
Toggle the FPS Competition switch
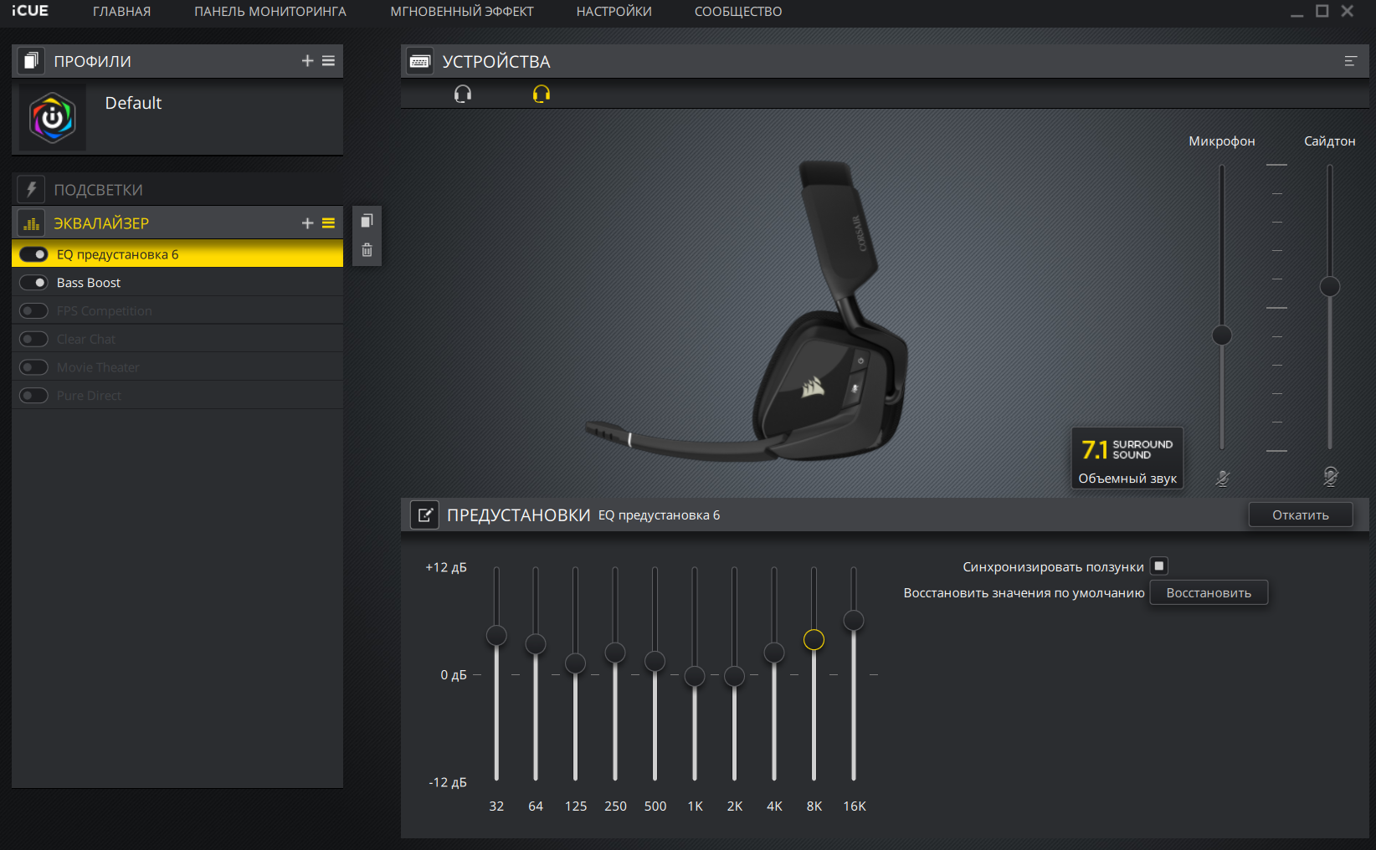33,311
